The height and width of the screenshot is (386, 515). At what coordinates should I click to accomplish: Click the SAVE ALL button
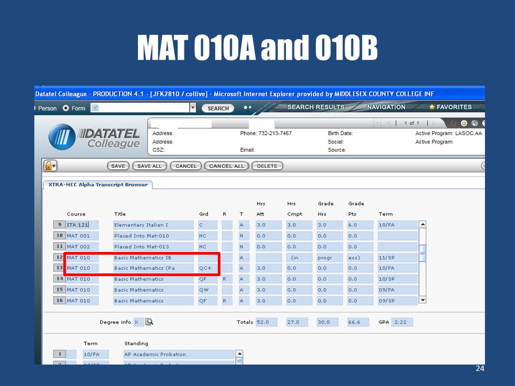point(150,166)
